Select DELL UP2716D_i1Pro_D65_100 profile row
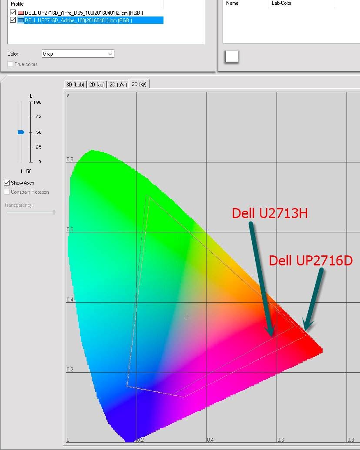The width and height of the screenshot is (360, 450). [84, 13]
